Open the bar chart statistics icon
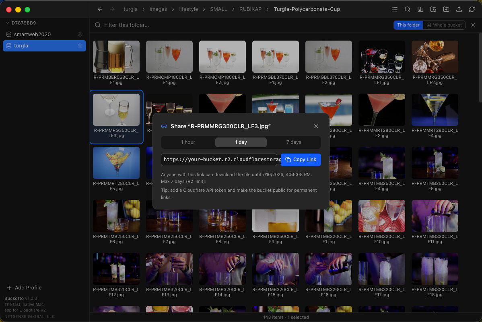482x322 pixels. click(420, 9)
